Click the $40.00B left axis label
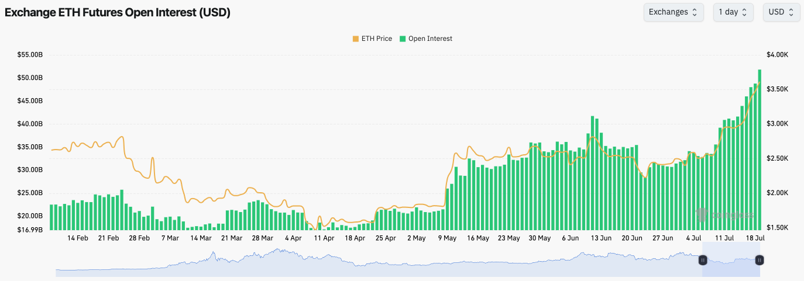 30,124
